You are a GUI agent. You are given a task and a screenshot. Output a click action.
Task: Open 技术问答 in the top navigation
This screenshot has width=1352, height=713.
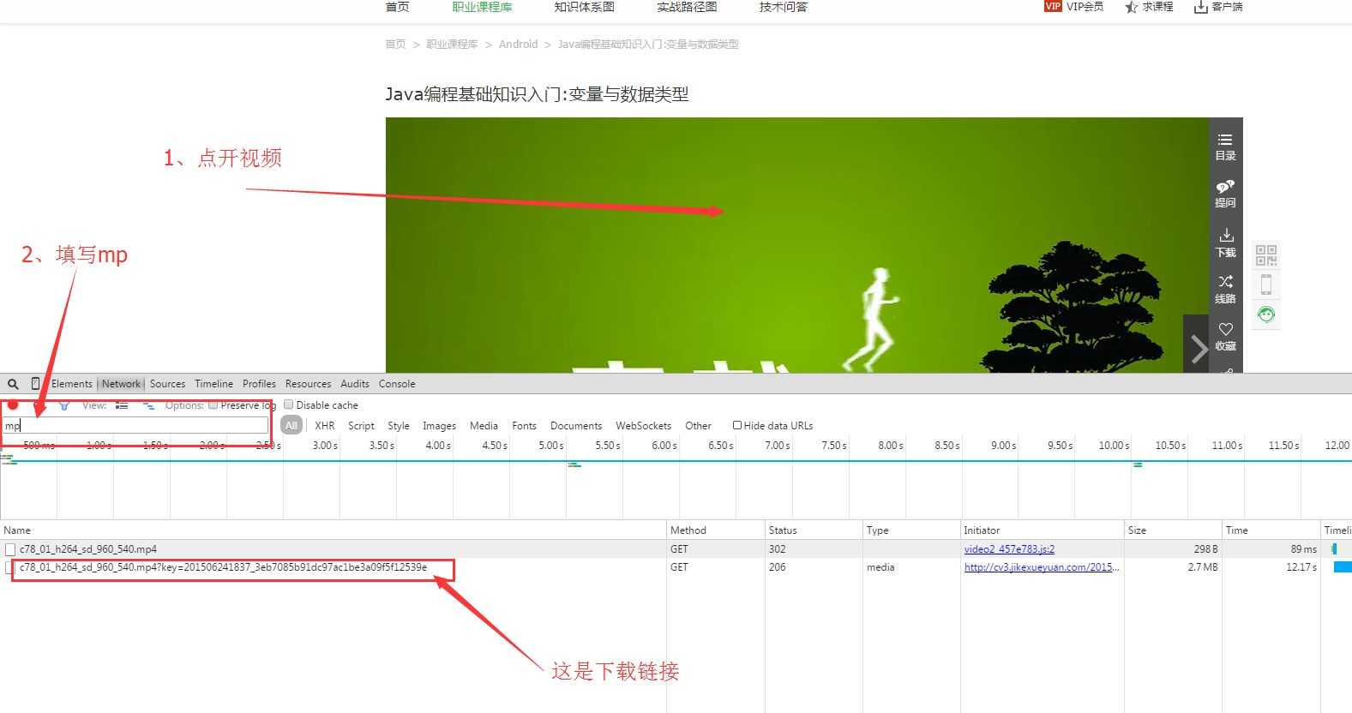click(783, 7)
